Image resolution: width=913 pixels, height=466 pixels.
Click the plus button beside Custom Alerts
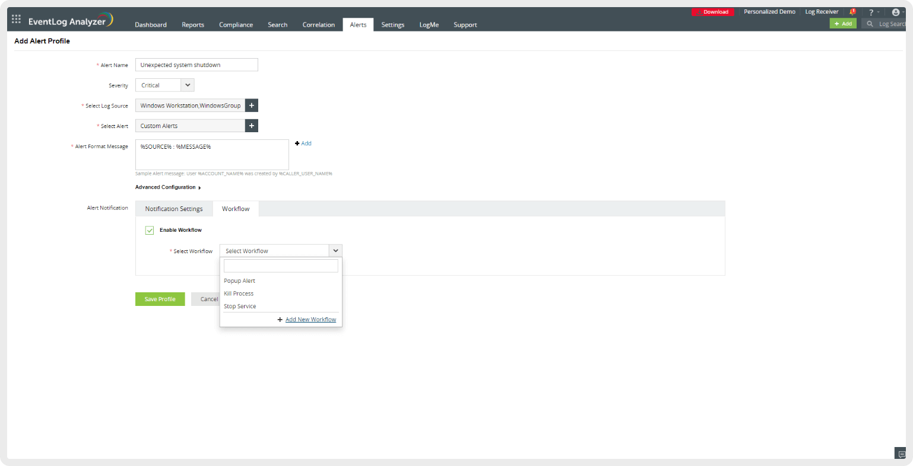point(252,126)
